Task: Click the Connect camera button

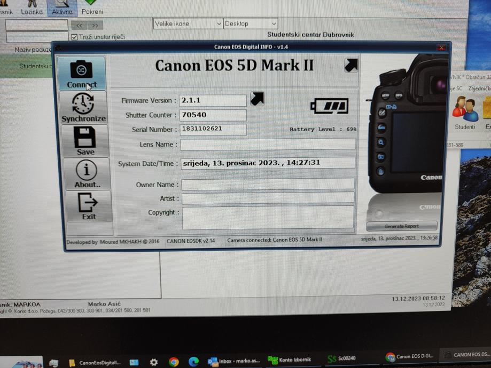Action: pyautogui.click(x=81, y=74)
